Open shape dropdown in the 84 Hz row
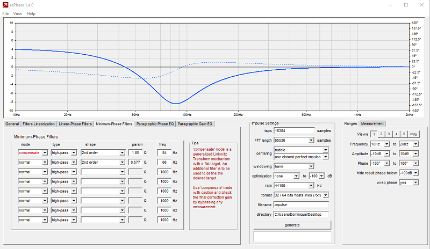 (103, 152)
